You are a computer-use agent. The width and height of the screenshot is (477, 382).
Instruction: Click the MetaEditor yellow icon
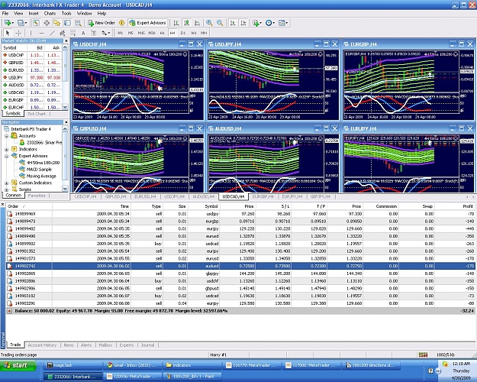[121, 23]
